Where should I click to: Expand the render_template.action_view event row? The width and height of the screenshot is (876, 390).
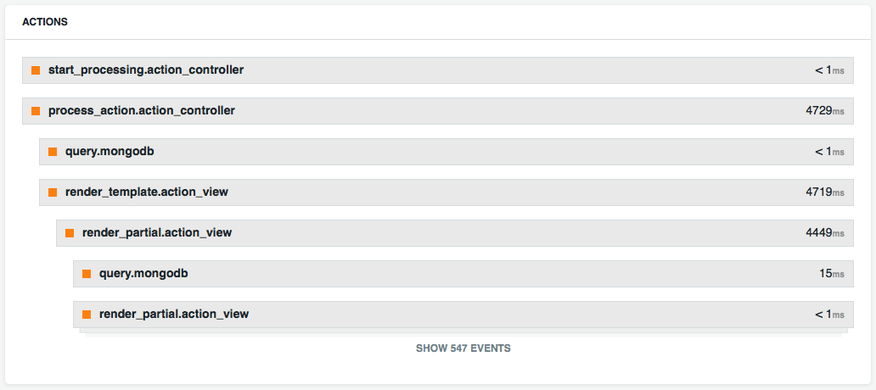(x=446, y=192)
